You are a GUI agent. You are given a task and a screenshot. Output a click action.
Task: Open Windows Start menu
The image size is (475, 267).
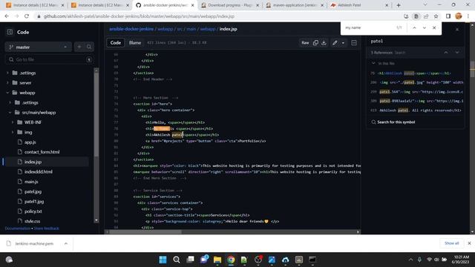(163, 260)
